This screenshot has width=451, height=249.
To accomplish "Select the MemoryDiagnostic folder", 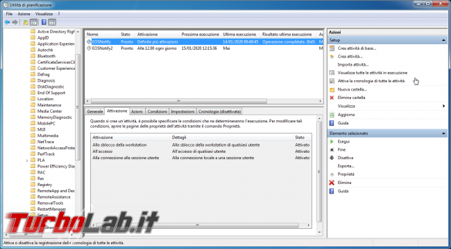I will click(55, 118).
